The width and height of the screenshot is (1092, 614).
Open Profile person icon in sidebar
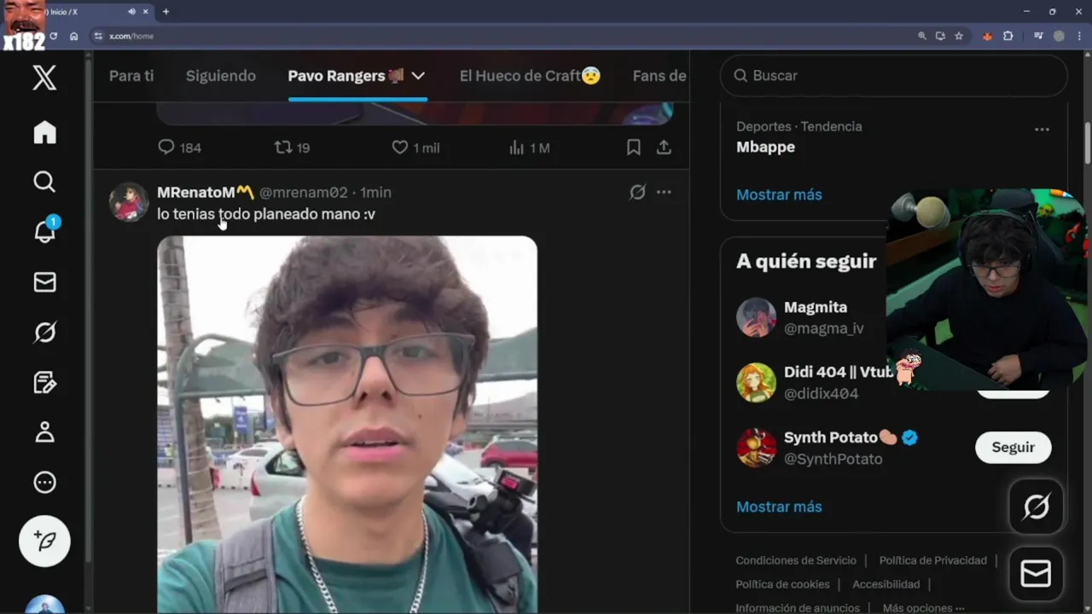click(44, 432)
